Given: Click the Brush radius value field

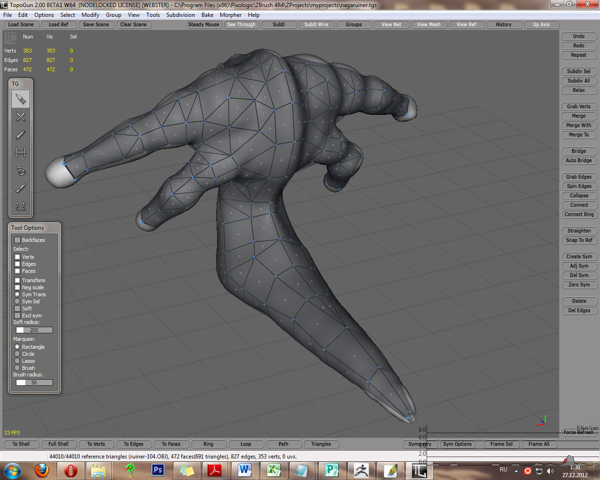Looking at the screenshot, I should [34, 382].
